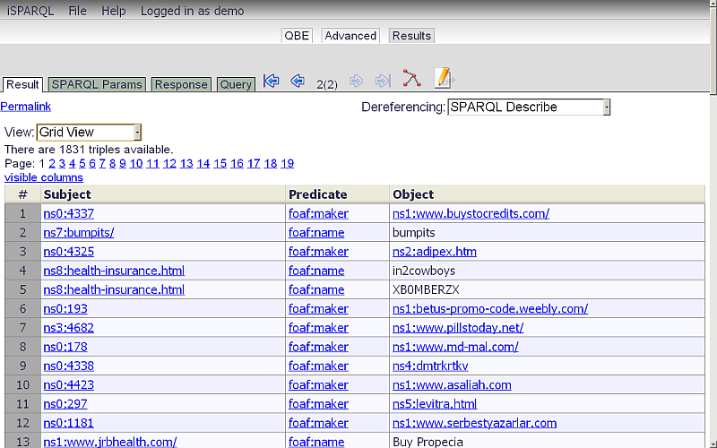Viewport: 717px width, 448px height.
Task: Click the disabled last-arrow icon
Action: point(383,82)
